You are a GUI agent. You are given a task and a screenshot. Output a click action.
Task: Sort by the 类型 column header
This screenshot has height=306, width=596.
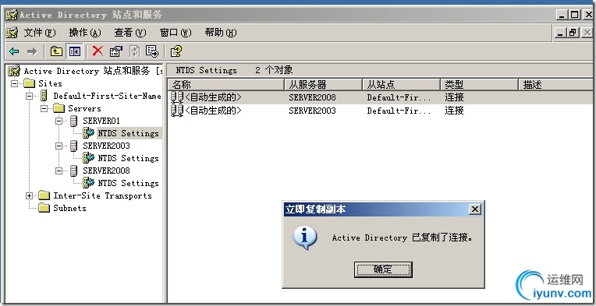[x=479, y=84]
